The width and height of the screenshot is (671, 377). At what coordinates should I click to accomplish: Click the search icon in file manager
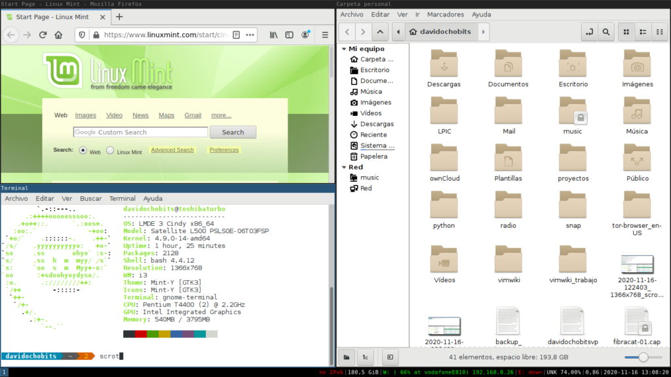coord(607,31)
